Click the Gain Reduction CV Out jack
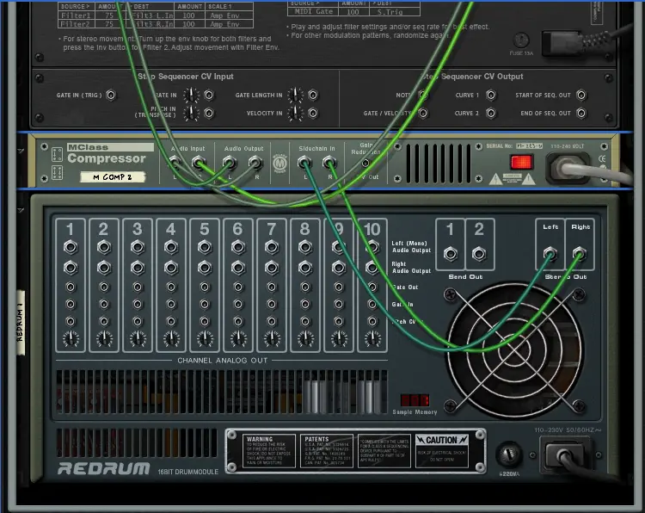Viewport: 645px width, 513px height. (x=365, y=164)
